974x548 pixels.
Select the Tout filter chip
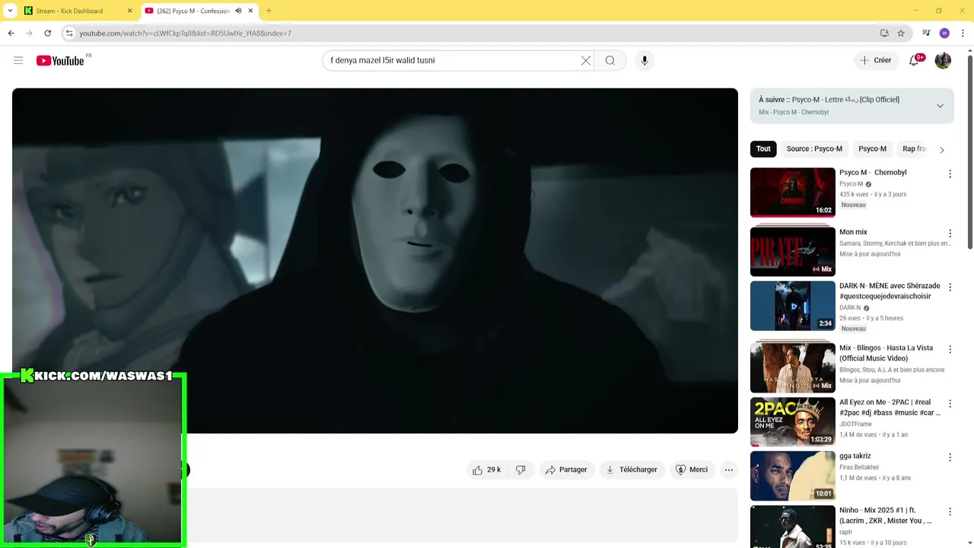[763, 149]
